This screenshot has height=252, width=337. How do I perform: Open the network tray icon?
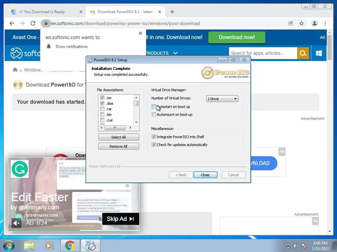tap(288, 246)
